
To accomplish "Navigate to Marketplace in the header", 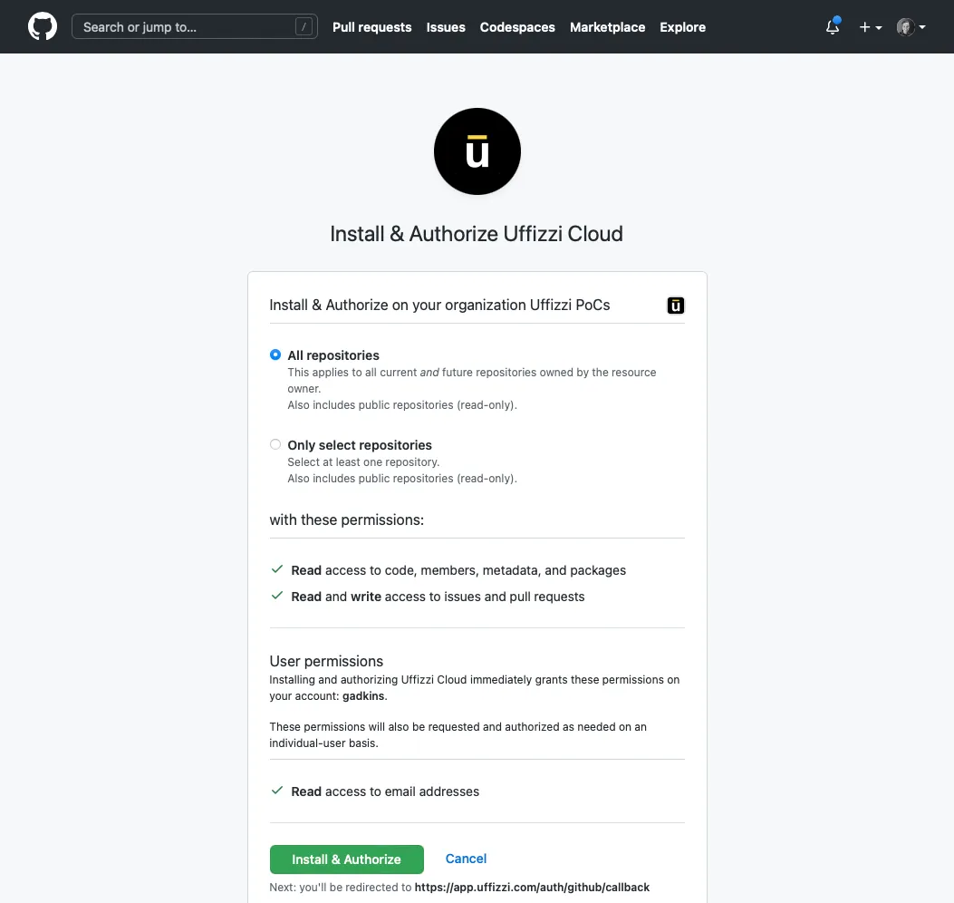I will [607, 27].
